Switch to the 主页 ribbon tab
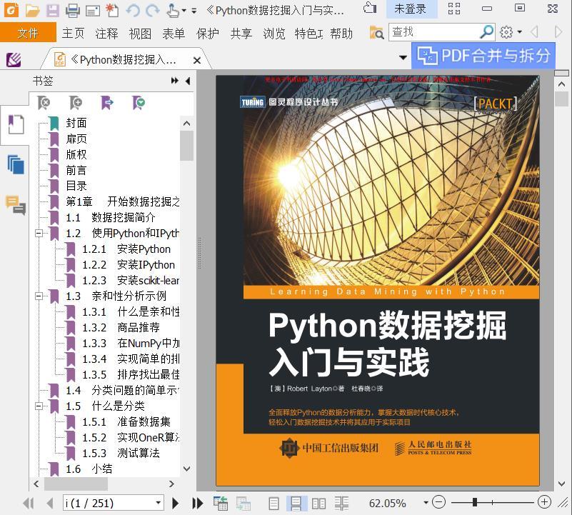Screen dimensions: 572x515 click(x=73, y=33)
